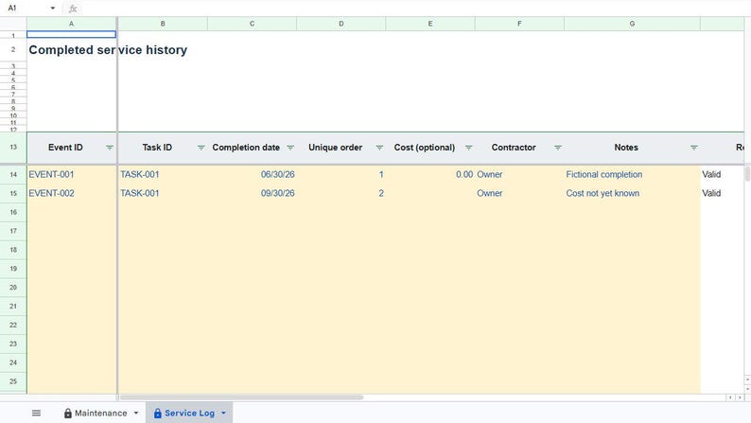Select the cost cell 0.00
The height and width of the screenshot is (423, 751).
pos(430,174)
